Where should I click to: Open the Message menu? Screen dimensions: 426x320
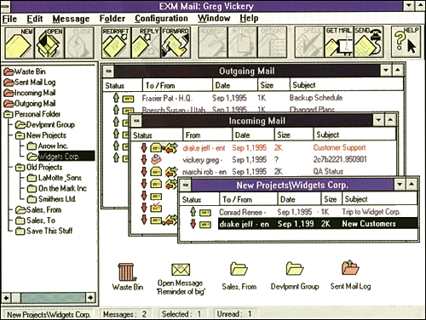tap(71, 19)
